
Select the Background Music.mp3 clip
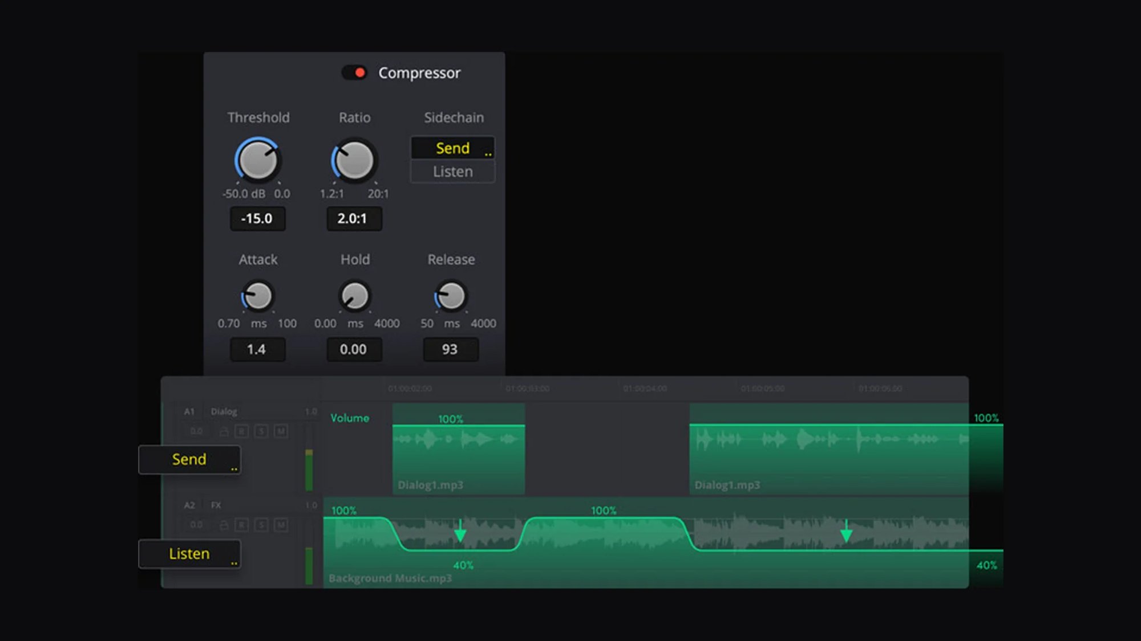(646, 542)
